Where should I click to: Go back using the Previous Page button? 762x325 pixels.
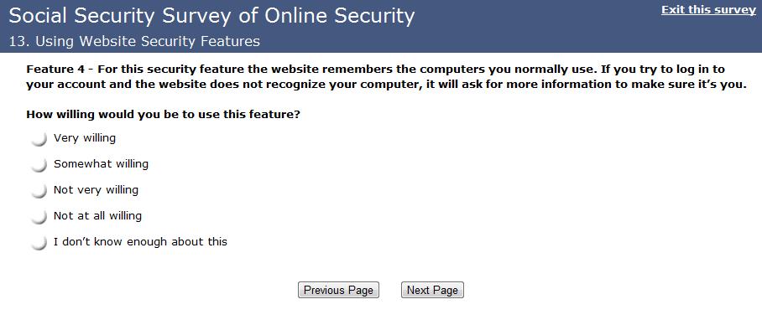point(338,290)
